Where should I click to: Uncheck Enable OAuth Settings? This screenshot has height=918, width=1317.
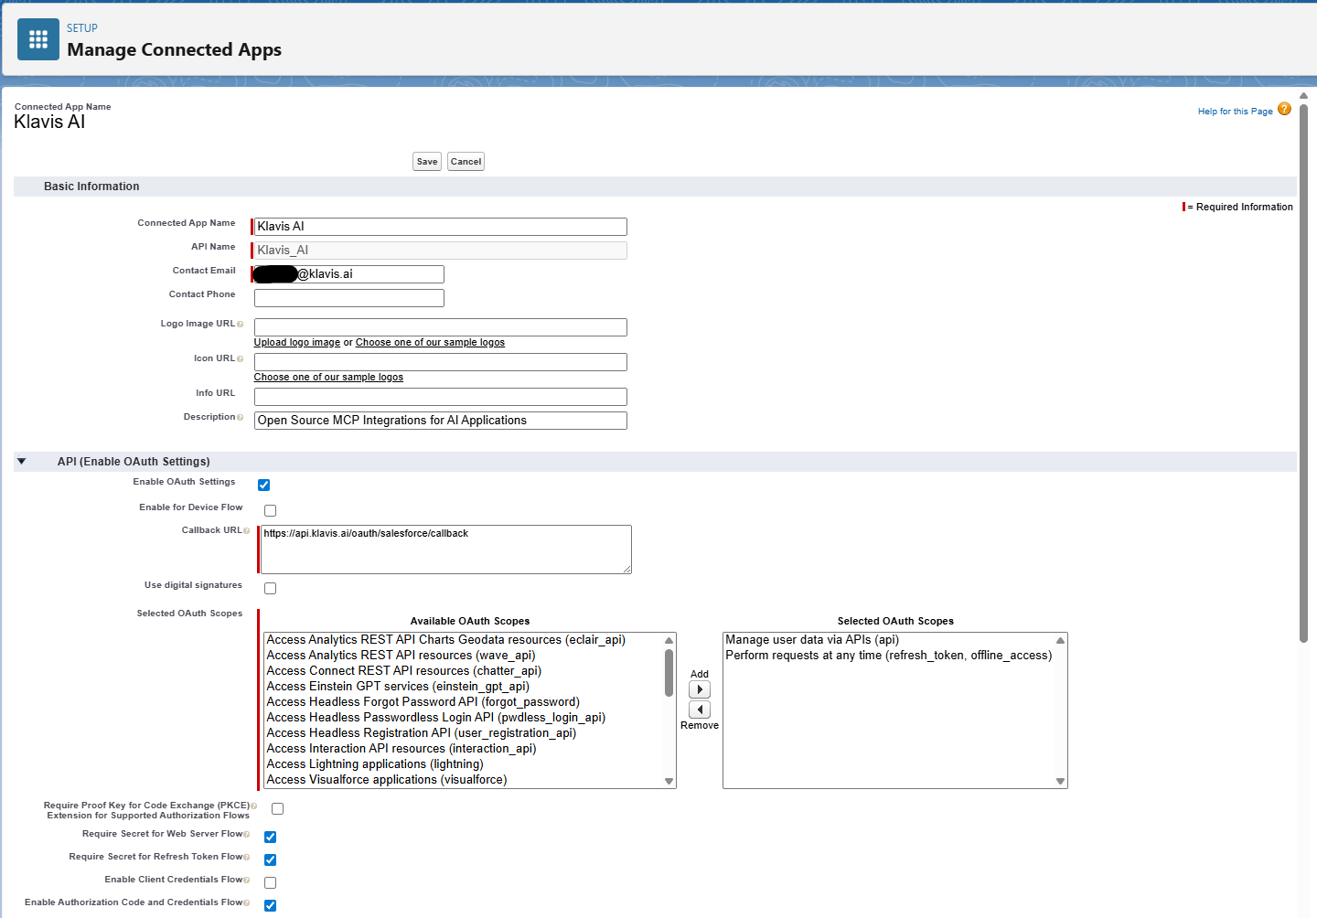click(263, 485)
